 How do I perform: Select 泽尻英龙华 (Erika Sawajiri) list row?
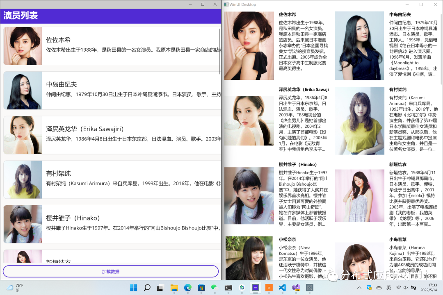click(112, 135)
